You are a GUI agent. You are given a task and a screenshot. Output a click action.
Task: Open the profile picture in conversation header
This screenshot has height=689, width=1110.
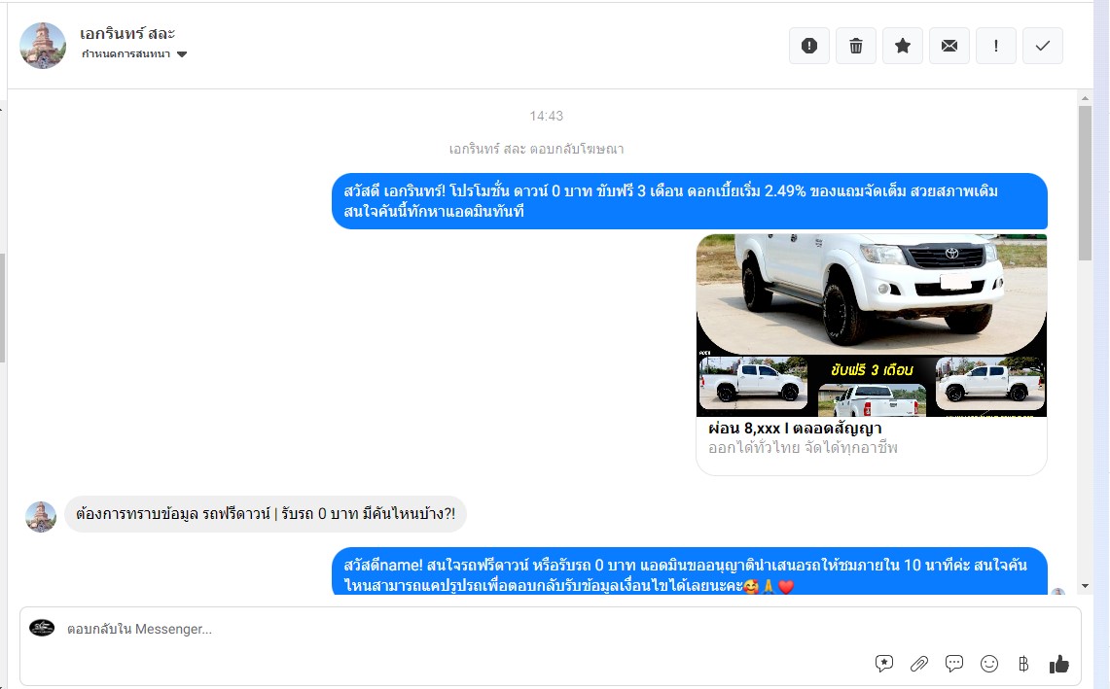click(43, 46)
